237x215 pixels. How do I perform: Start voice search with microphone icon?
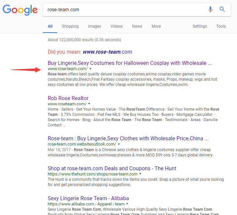click(x=210, y=9)
